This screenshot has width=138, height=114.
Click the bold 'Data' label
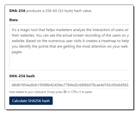click(14, 20)
